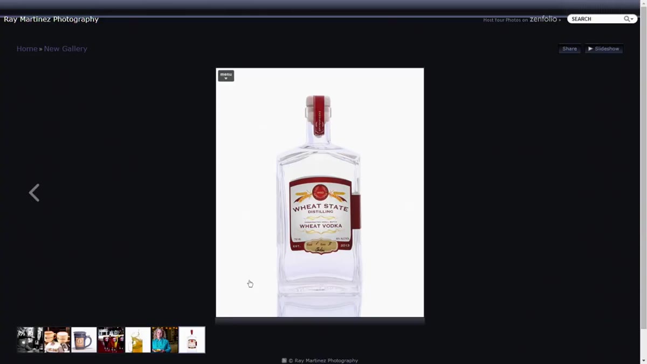Click the RSS feed icon in footer
The width and height of the screenshot is (647, 364).
coord(284,361)
